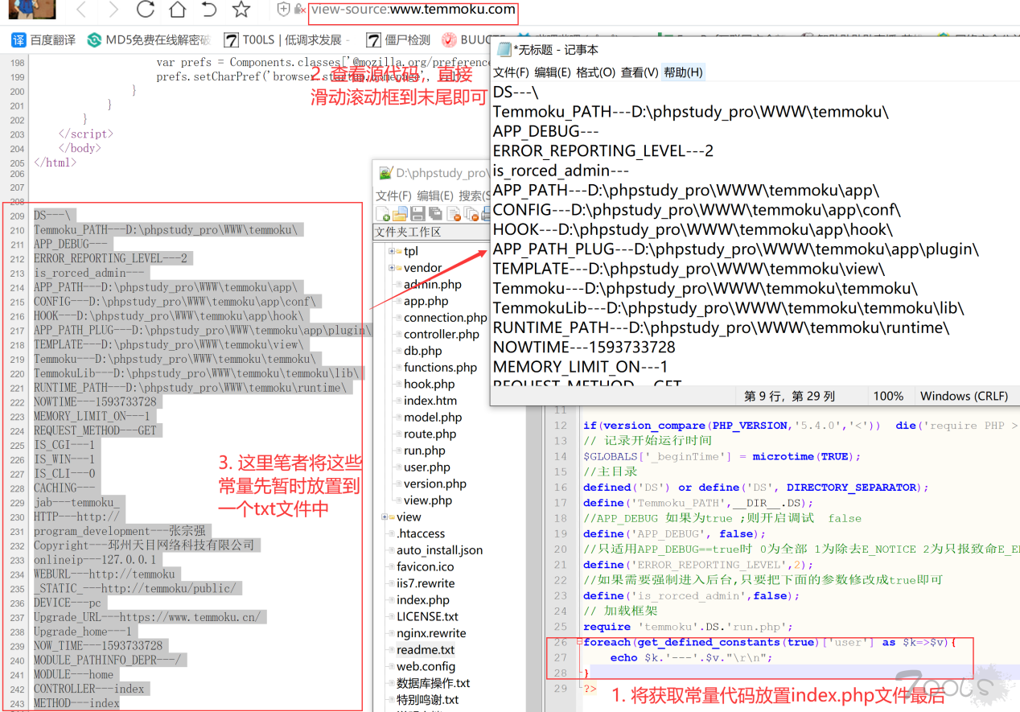The height and width of the screenshot is (712, 1020).
Task: Open Notepad 格式(O) menu
Action: coord(596,72)
